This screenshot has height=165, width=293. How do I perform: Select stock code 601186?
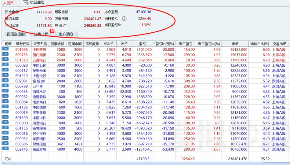[21, 107]
